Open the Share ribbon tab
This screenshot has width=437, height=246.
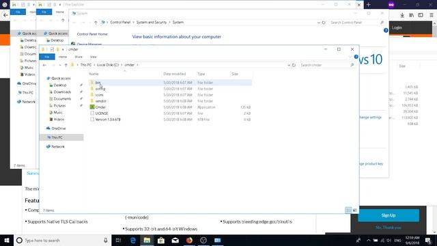point(79,57)
